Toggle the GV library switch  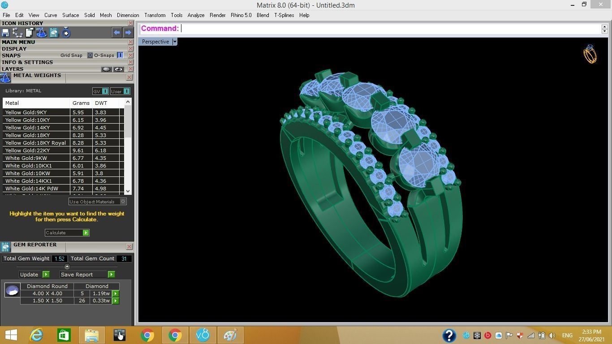(105, 91)
